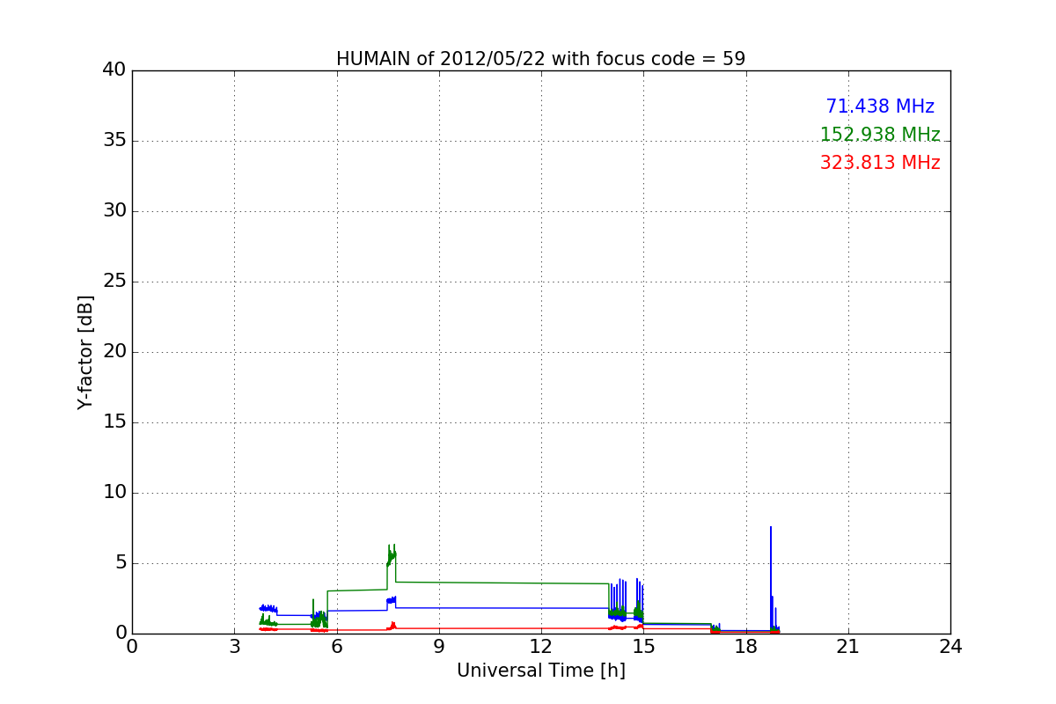The width and height of the screenshot is (1056, 704).
Task: Click the x-axis tick label 21
Action: 848,647
